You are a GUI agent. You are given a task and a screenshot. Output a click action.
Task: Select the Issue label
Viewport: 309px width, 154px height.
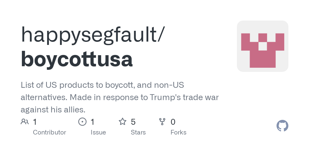point(98,132)
